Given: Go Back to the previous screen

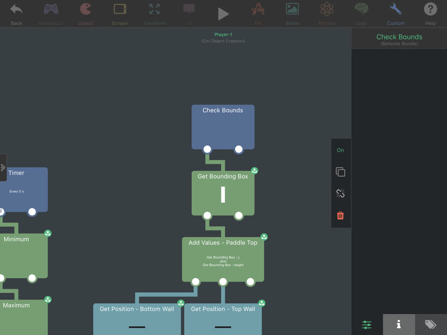Looking at the screenshot, I should [16, 13].
